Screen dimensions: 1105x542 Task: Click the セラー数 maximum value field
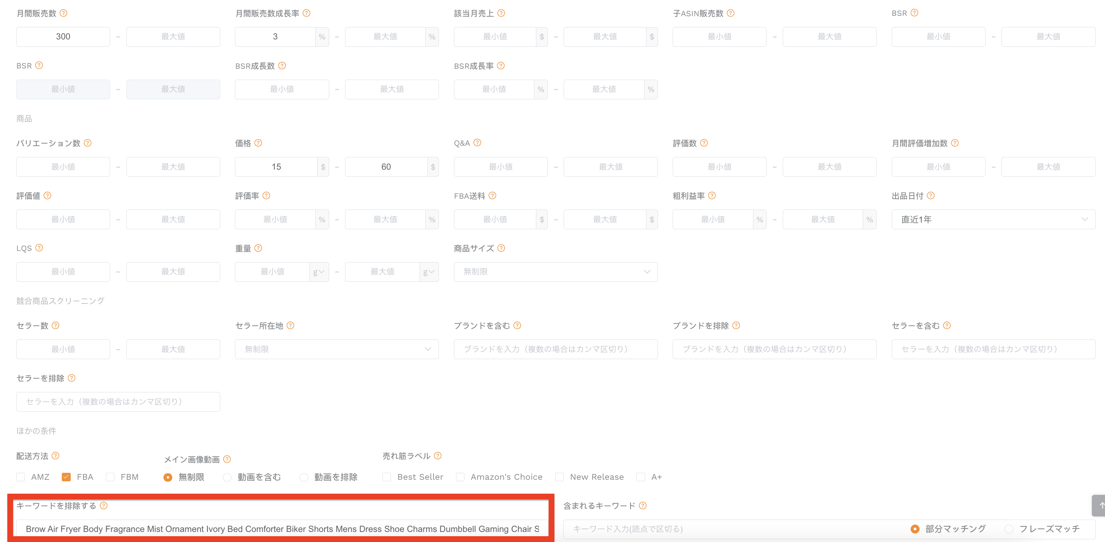pyautogui.click(x=173, y=349)
